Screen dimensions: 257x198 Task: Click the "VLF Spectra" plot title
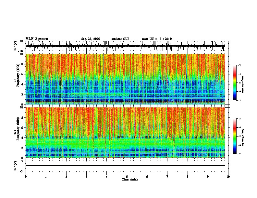pos(37,39)
